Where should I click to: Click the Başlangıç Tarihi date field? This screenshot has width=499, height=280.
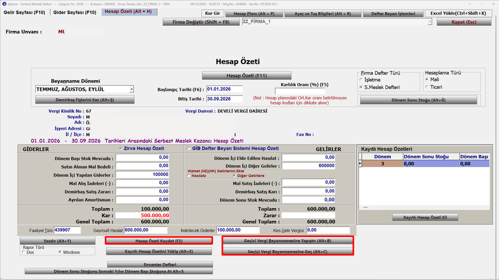[x=224, y=89]
